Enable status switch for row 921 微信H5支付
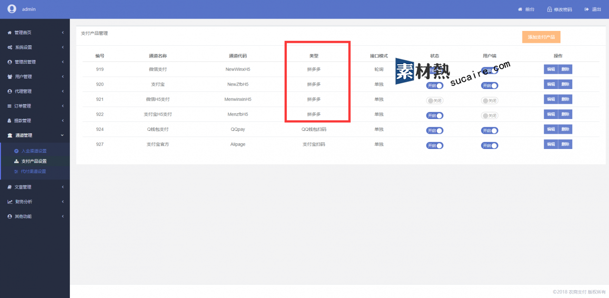 [x=434, y=100]
